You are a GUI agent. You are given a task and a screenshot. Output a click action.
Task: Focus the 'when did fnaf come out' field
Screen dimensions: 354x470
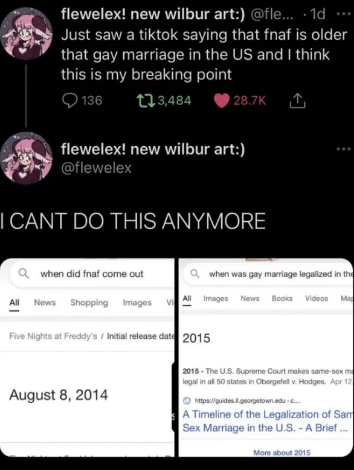click(91, 274)
